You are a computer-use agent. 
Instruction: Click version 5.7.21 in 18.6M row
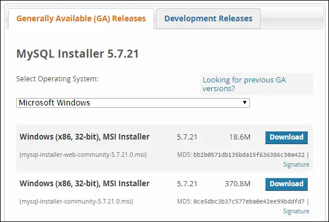(x=187, y=137)
